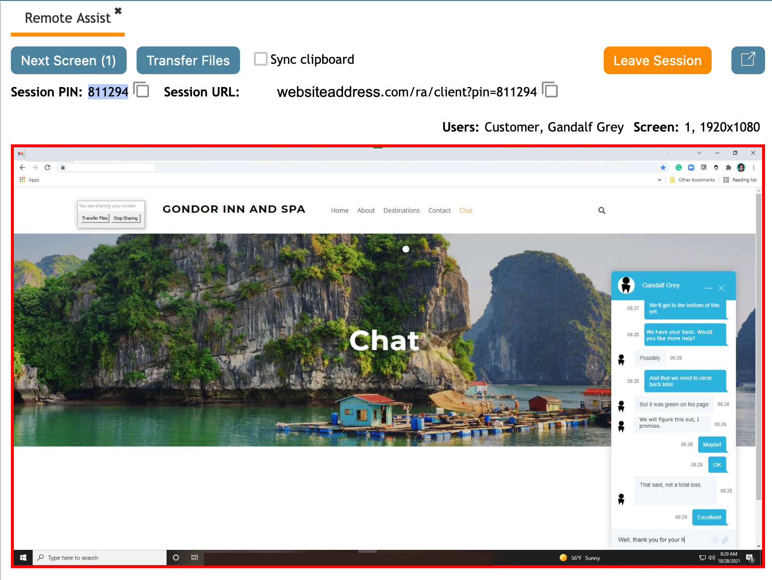The image size is (772, 580).
Task: Enable the Sync clipboard checkbox
Action: [260, 59]
